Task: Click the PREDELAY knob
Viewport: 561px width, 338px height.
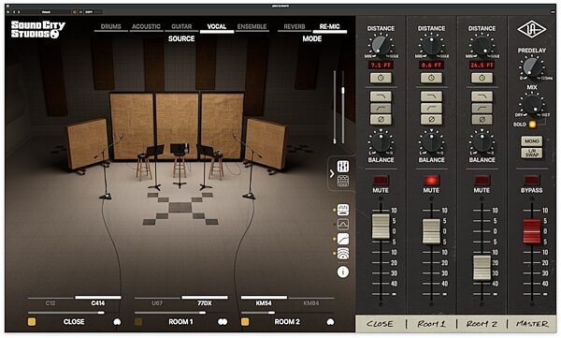Action: tap(532, 66)
